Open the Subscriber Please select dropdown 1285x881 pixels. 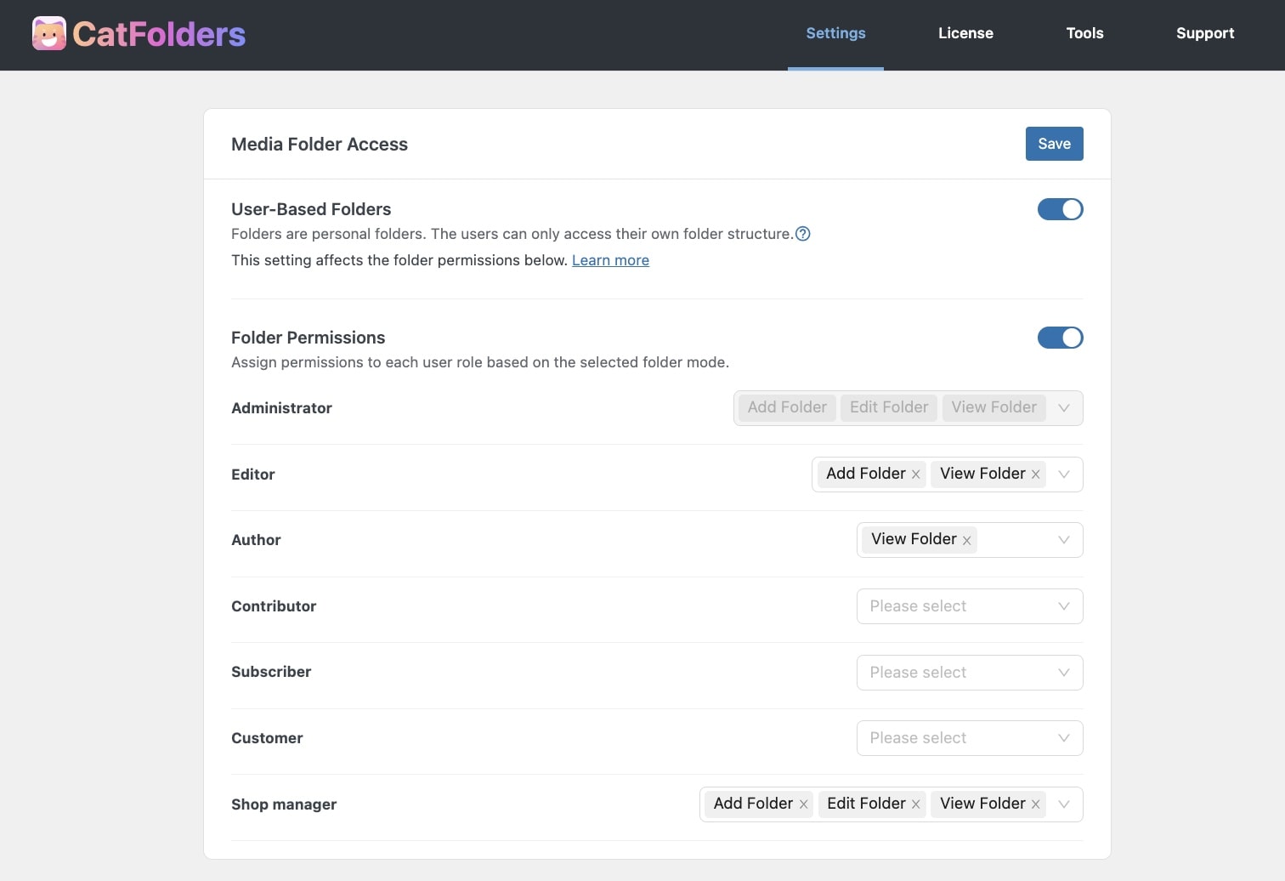coord(969,672)
